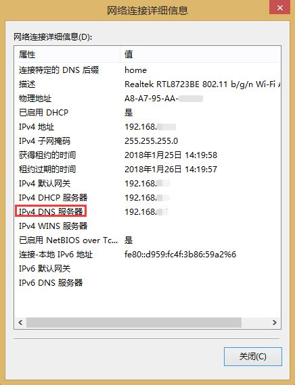Image resolution: width=295 pixels, height=385 pixels.
Task: Close the dialog with the red X button
Action: [279, 7]
